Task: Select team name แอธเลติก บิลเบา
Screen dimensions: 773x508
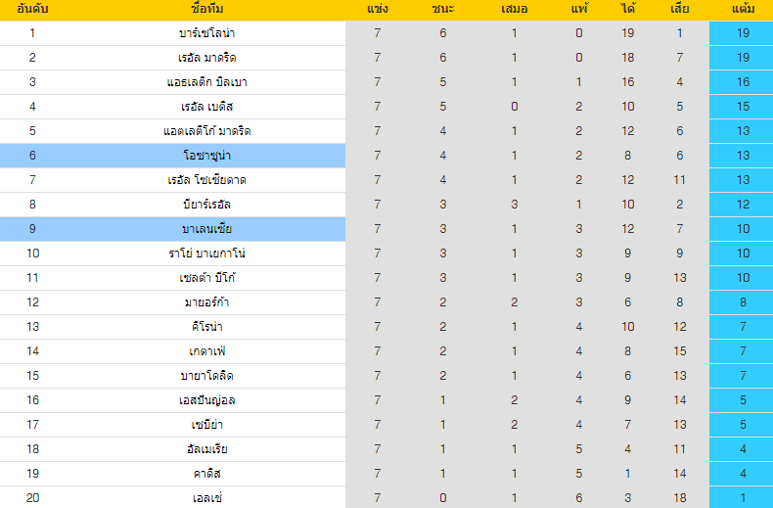Action: coord(207,82)
